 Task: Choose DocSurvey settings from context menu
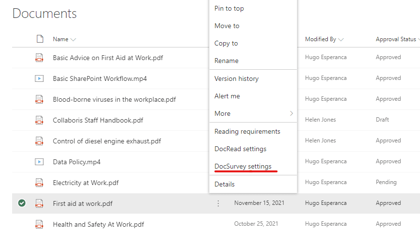tap(243, 166)
